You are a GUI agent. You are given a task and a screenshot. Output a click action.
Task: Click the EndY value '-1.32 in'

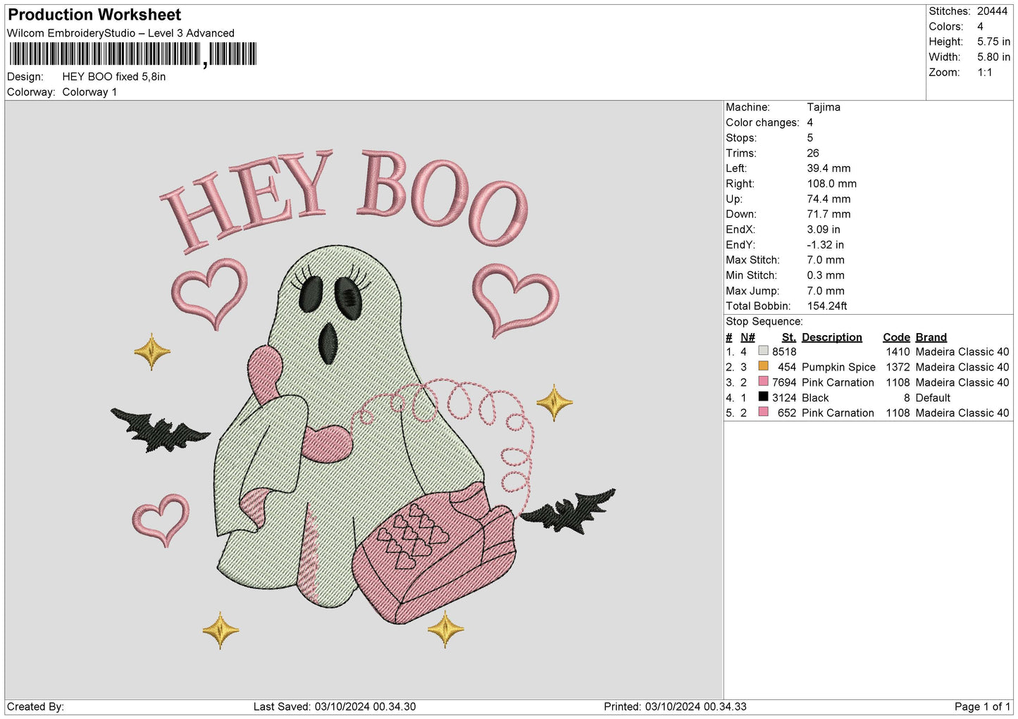pos(826,245)
